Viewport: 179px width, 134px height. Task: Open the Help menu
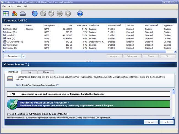[26, 6]
